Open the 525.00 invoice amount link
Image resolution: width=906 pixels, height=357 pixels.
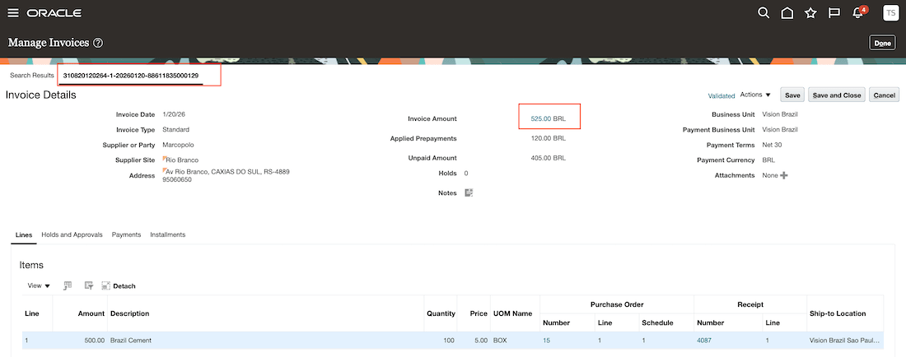[x=541, y=118]
